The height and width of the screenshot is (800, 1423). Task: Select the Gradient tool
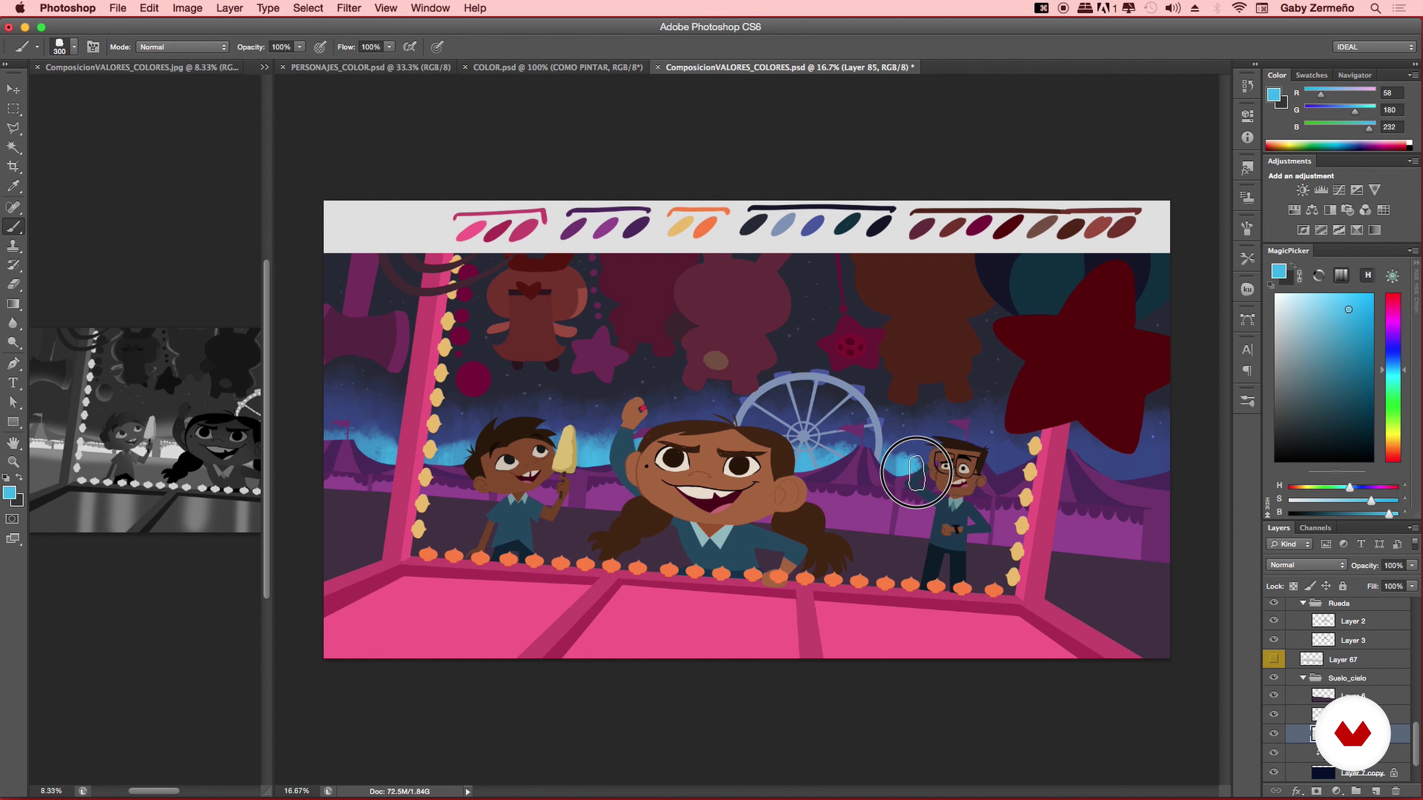[x=13, y=304]
